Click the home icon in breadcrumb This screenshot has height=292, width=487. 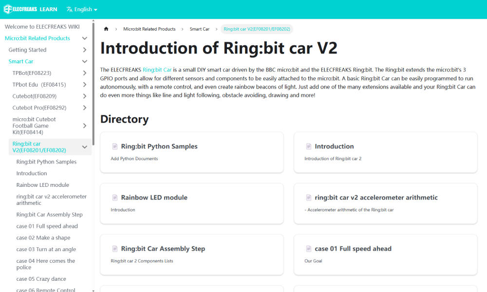coord(106,29)
